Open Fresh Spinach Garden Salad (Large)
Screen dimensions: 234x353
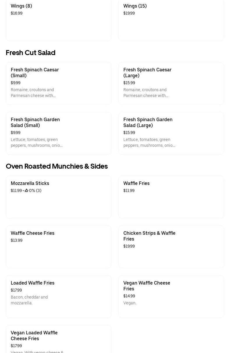pos(171,133)
